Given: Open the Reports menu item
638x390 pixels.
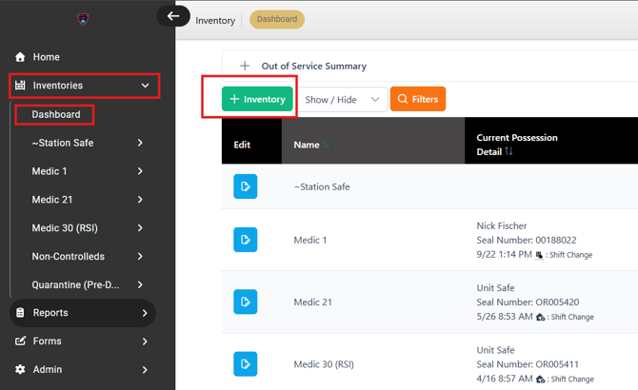Looking at the screenshot, I should [83, 313].
